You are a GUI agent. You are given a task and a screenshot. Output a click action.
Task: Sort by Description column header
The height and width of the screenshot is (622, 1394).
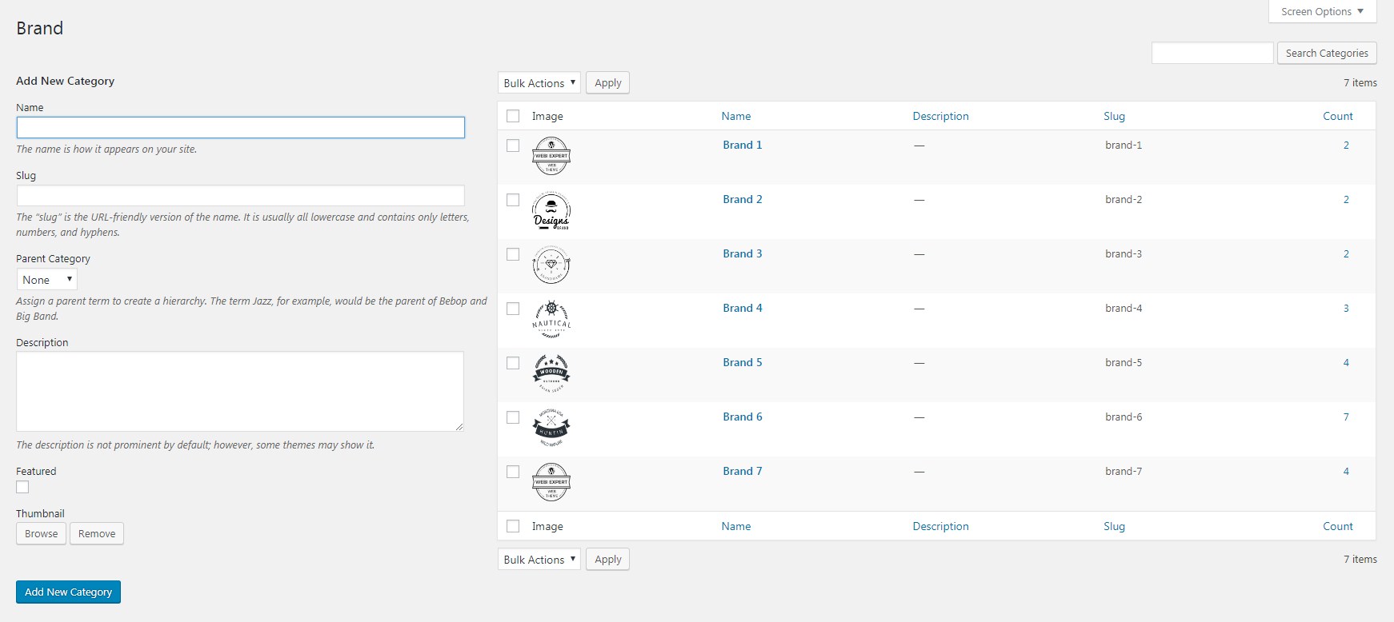point(940,116)
